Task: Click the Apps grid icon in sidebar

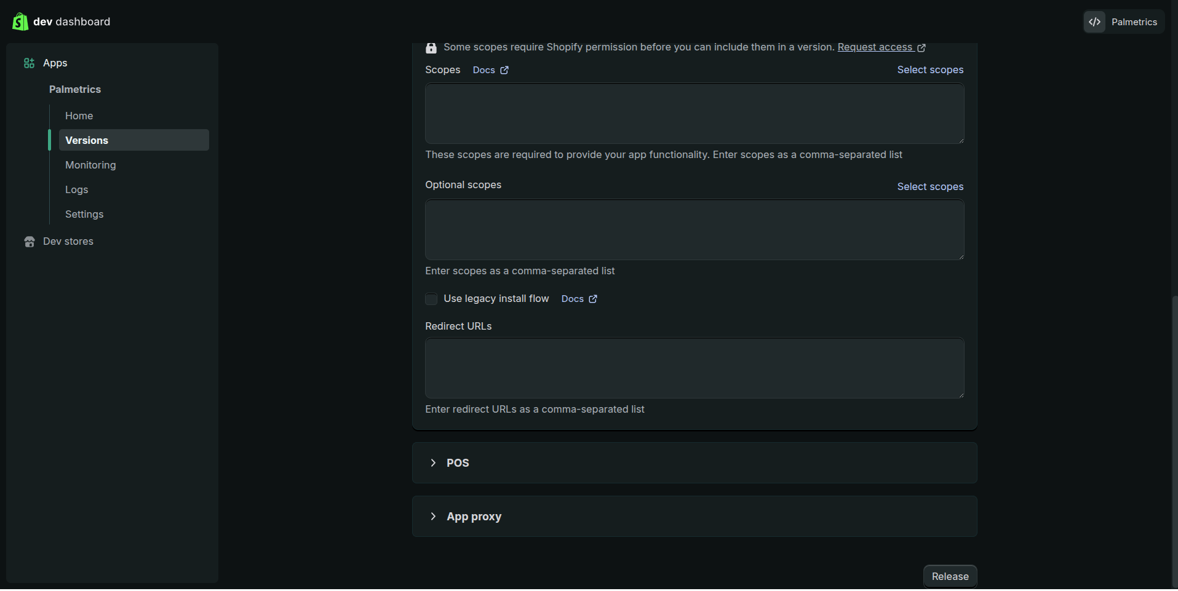Action: coord(29,63)
